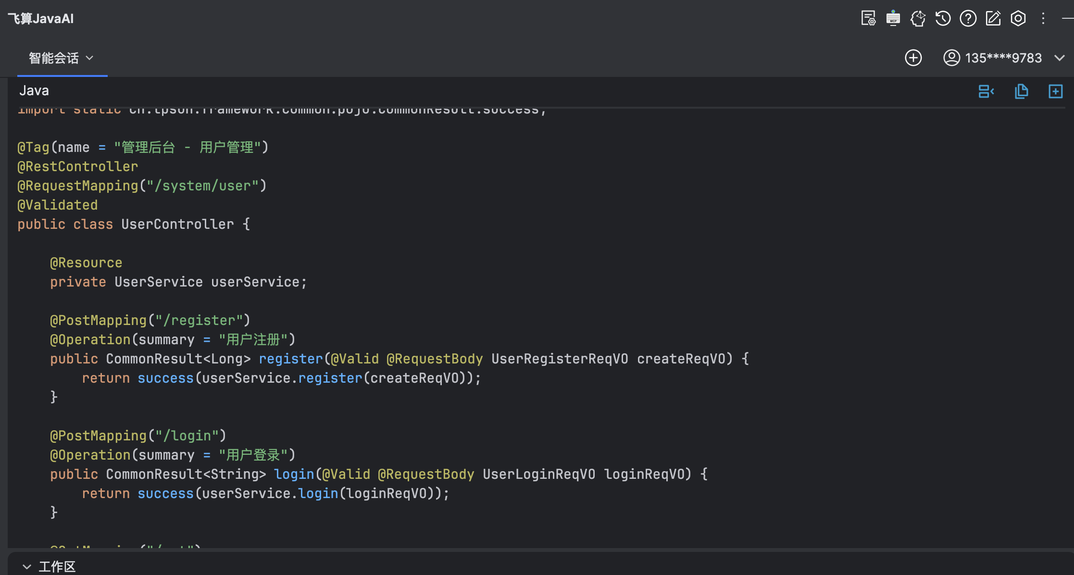Click the feedback pencil-edit icon
Viewport: 1074px width, 575px height.
(993, 18)
